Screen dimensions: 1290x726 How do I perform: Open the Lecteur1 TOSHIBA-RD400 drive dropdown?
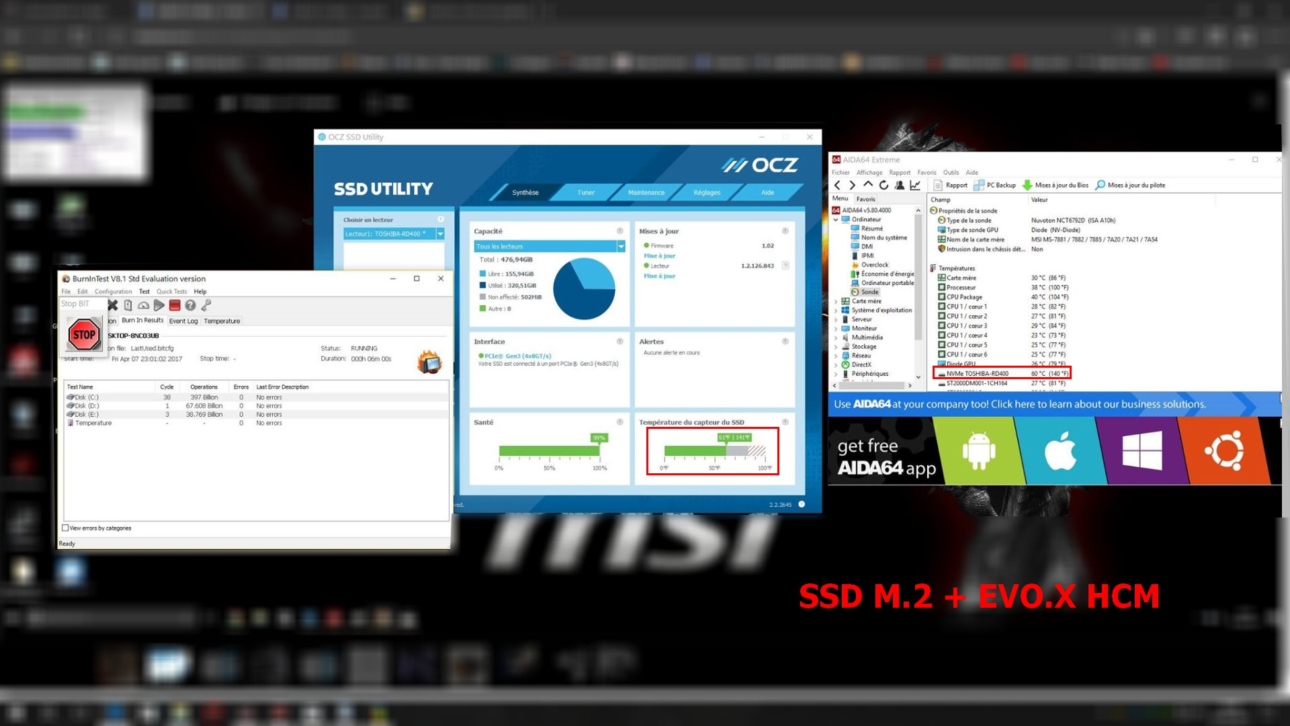[440, 234]
